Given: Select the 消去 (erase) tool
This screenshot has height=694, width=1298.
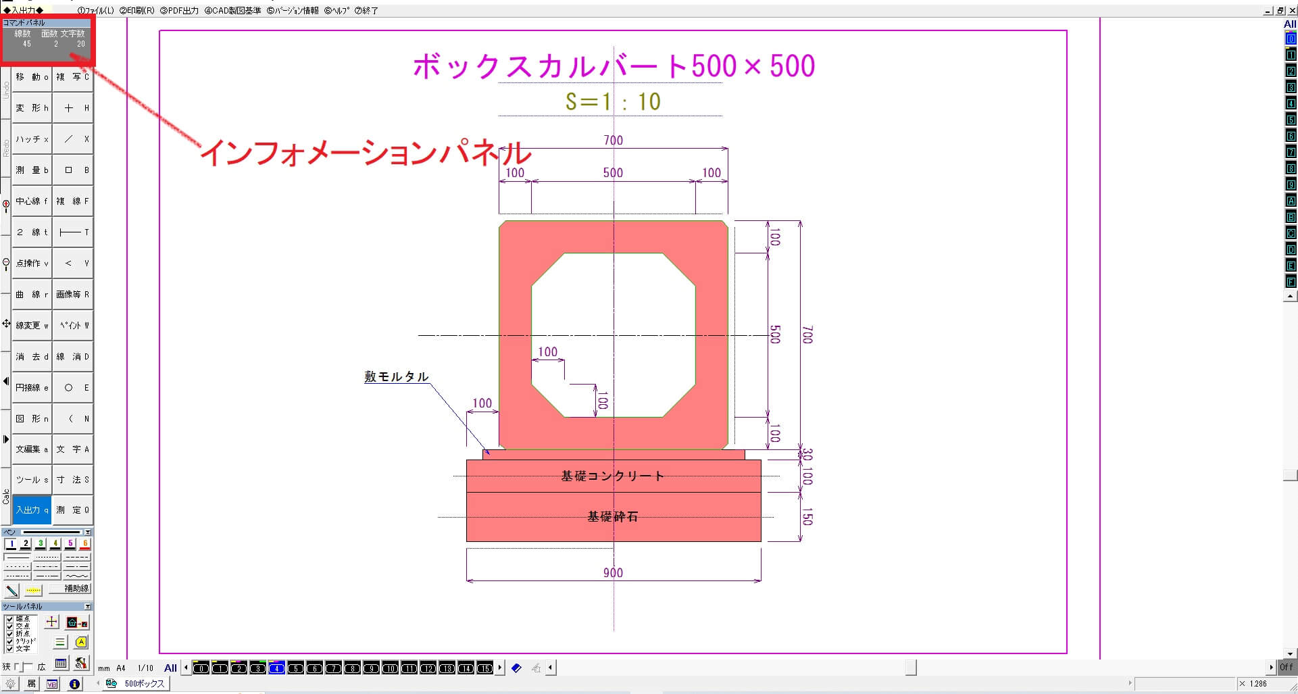Looking at the screenshot, I should click(x=31, y=356).
